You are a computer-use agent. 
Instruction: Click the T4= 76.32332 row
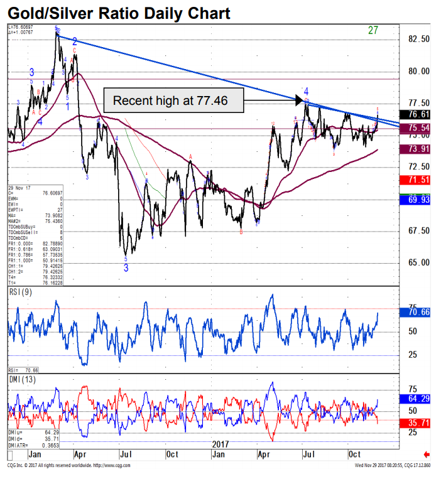35,277
